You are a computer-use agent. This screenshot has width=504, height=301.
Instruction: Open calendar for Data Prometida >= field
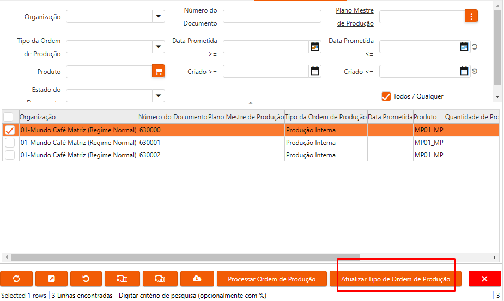click(315, 47)
